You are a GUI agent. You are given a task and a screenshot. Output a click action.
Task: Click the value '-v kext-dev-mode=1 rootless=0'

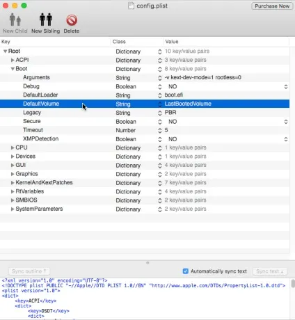tap(203, 77)
